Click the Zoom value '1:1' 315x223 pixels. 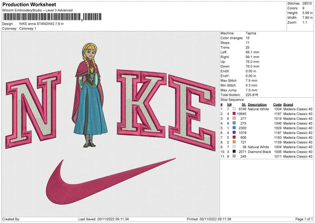(x=304, y=22)
